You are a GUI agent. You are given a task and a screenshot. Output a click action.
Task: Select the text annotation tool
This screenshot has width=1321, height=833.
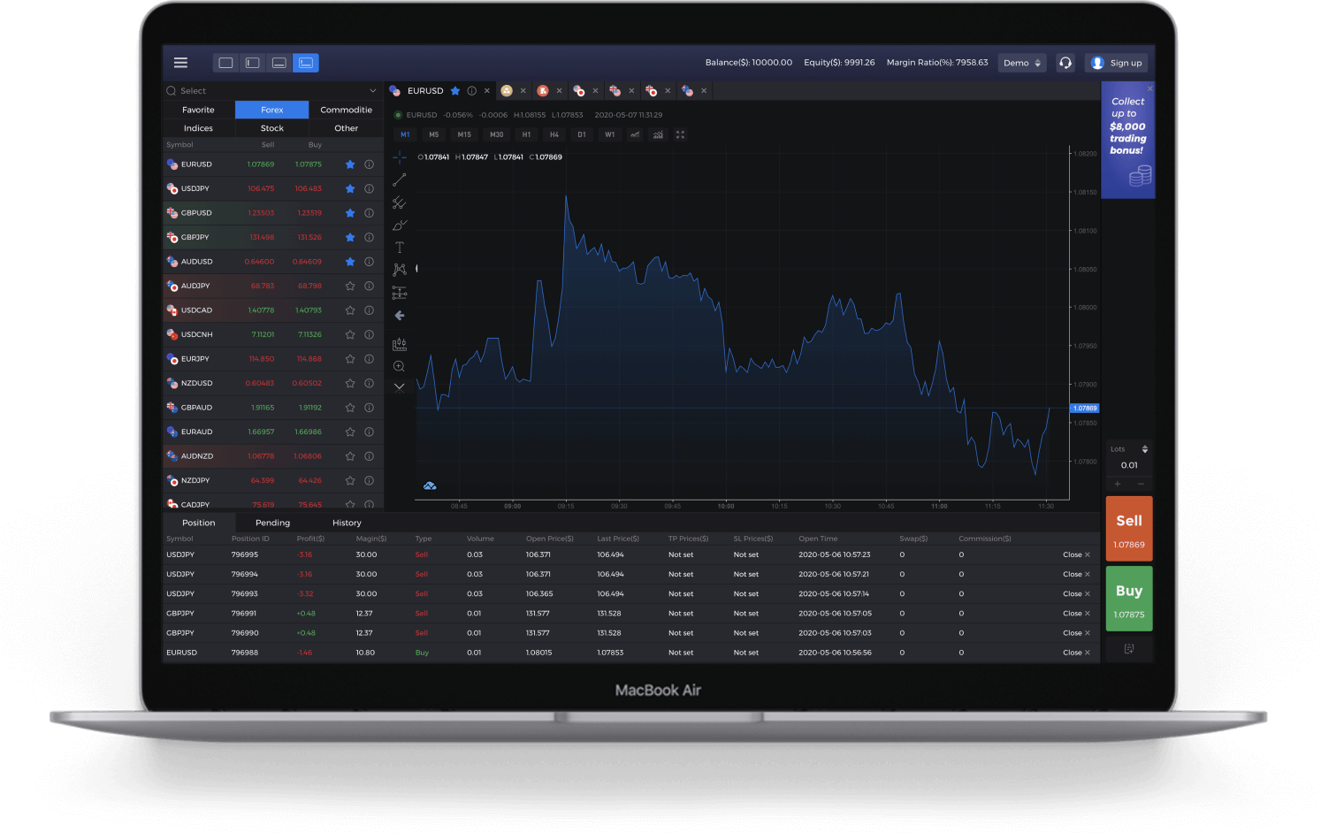(400, 248)
